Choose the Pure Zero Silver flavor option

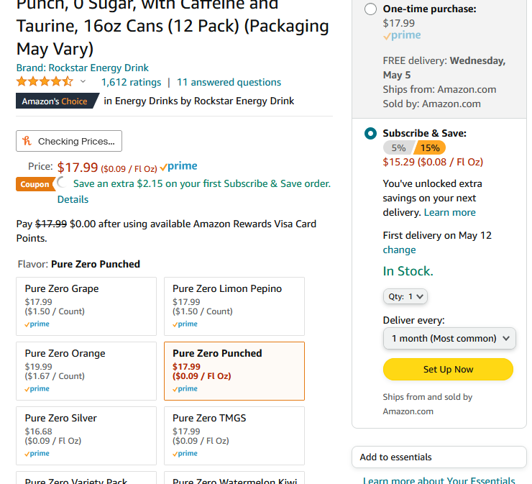point(86,436)
